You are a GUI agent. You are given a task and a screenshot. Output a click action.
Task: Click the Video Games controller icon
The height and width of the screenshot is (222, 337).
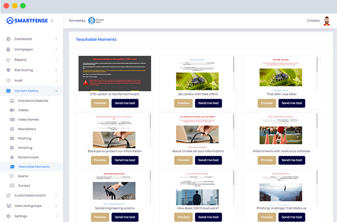12,119
